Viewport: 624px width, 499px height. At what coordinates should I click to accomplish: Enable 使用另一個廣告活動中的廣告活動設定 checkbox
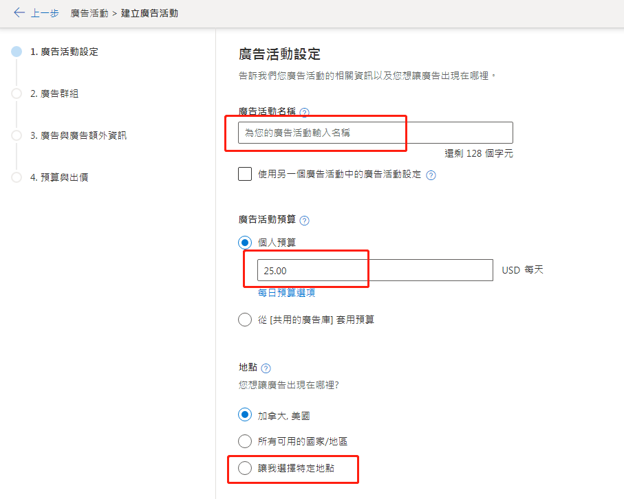245,174
